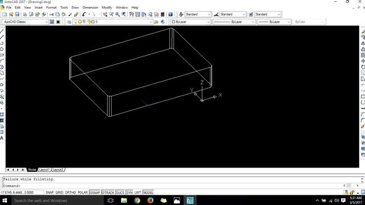Open the Properties palette icon
This screenshot has width=365, height=205.
click(132, 14)
